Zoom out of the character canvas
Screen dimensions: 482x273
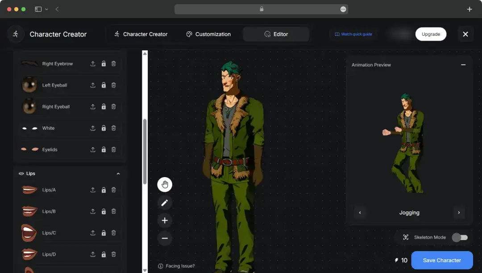165,238
